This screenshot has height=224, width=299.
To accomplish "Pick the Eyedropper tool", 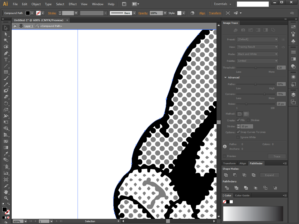I will pos(6,154).
